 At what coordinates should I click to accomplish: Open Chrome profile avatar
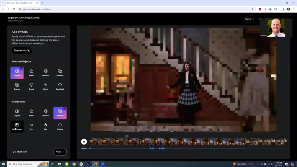point(288,9)
